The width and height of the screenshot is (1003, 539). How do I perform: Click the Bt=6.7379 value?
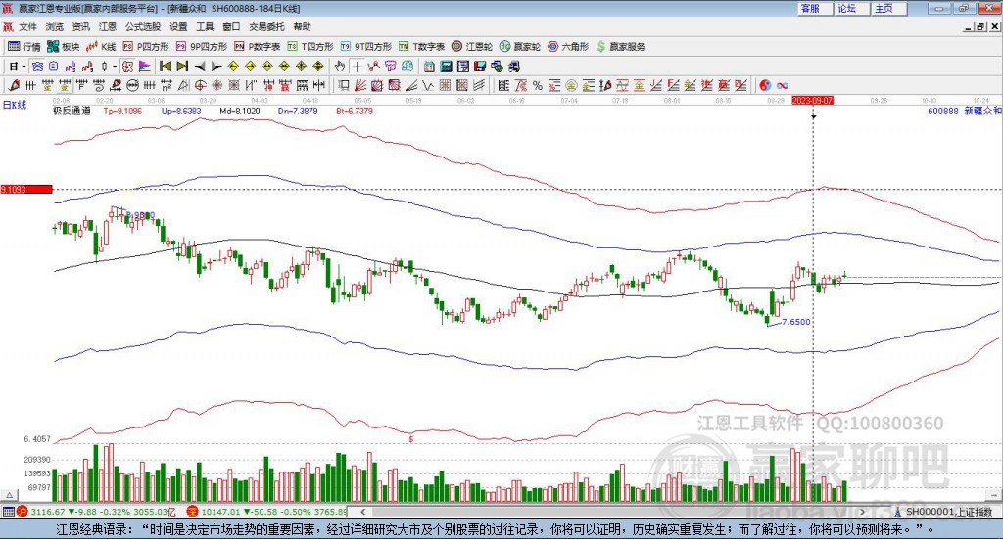(x=355, y=111)
